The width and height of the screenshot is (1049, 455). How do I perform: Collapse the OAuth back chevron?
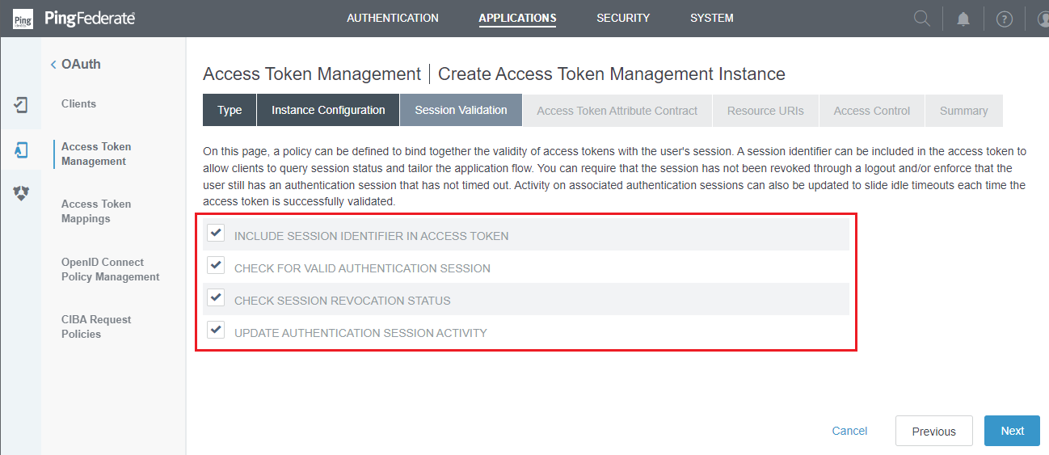[x=53, y=65]
